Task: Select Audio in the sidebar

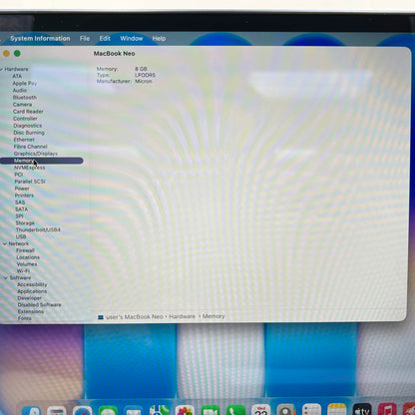Action: [x=20, y=90]
